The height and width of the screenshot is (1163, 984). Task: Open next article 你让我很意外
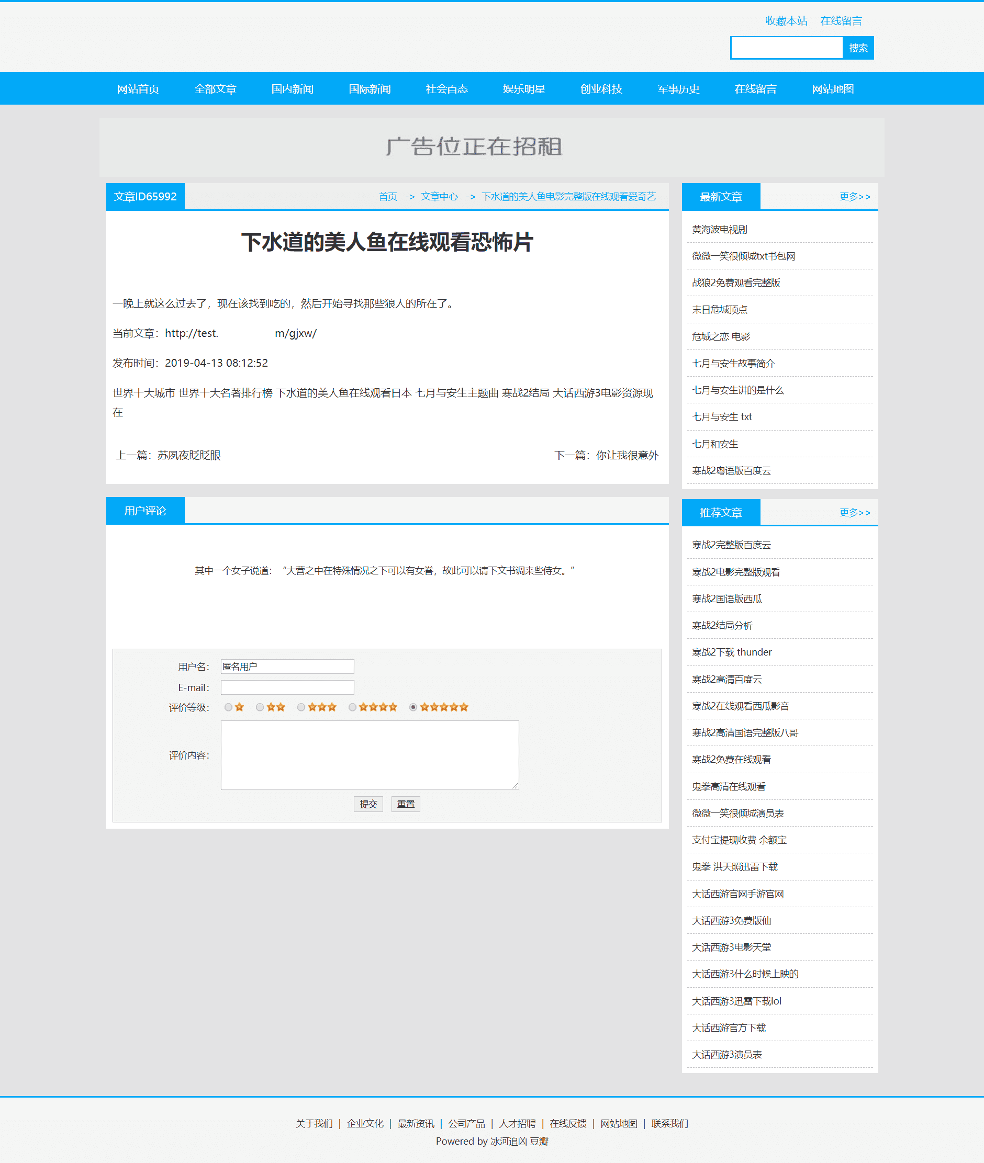click(626, 455)
